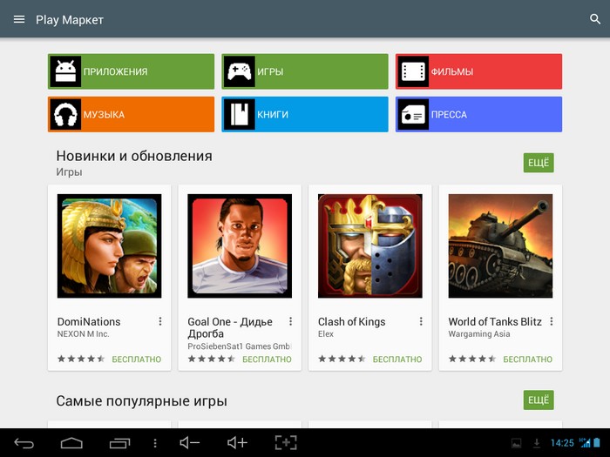Click developer name Elex
Viewport: 610px width, 457px height.
click(326, 333)
